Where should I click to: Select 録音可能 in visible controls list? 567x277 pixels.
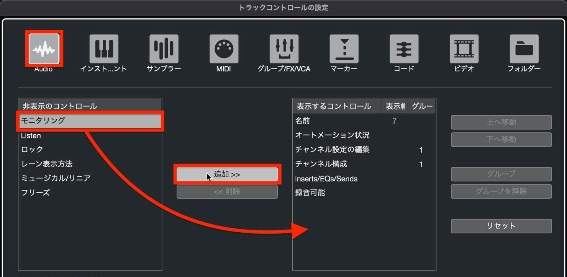[364, 193]
